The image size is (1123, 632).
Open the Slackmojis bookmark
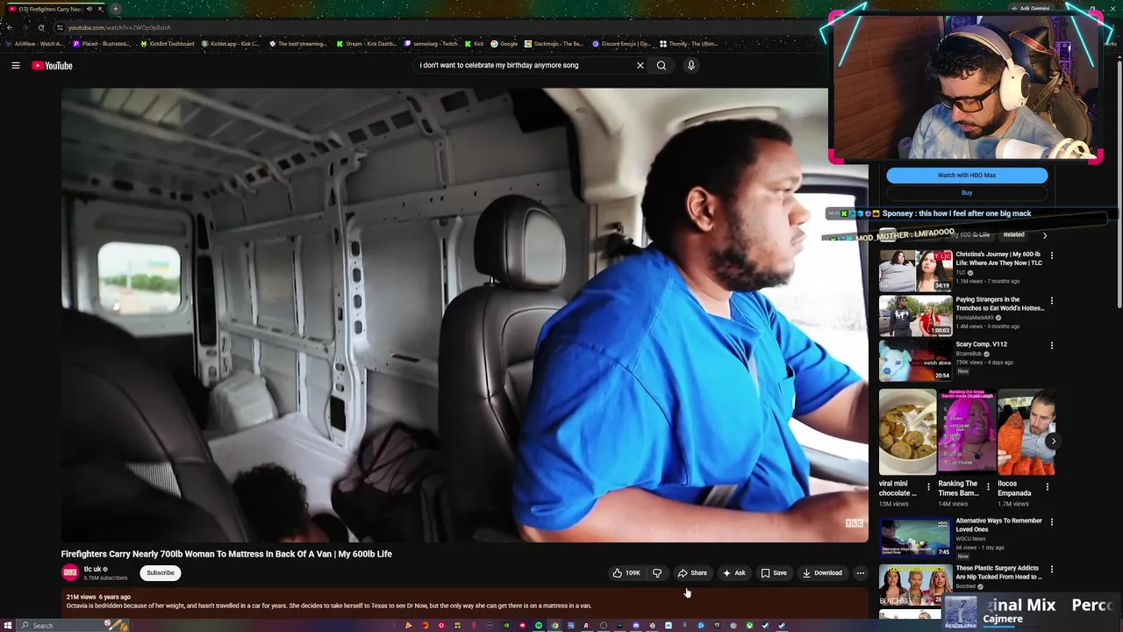554,43
